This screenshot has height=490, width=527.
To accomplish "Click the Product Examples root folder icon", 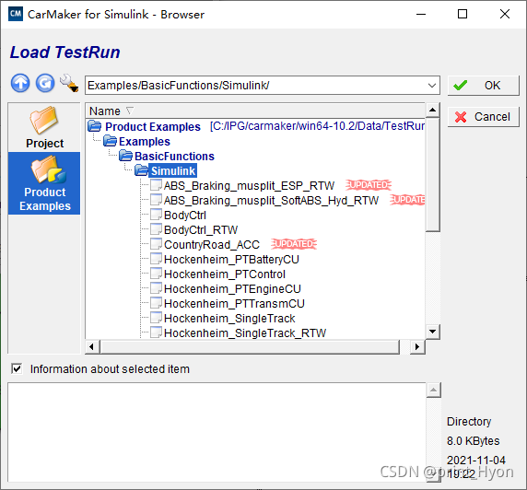I will (x=95, y=127).
